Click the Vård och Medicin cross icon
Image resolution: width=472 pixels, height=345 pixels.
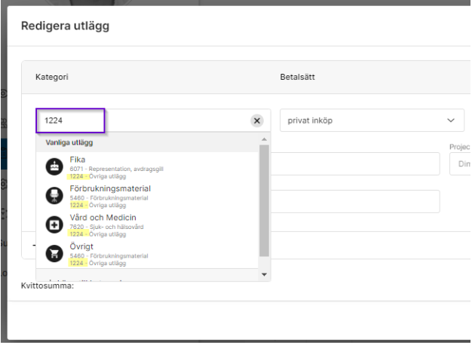[54, 225]
